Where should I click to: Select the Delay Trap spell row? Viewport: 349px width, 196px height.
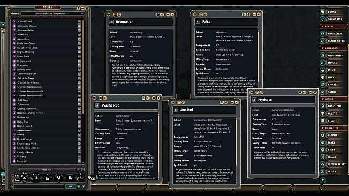click(x=47, y=122)
